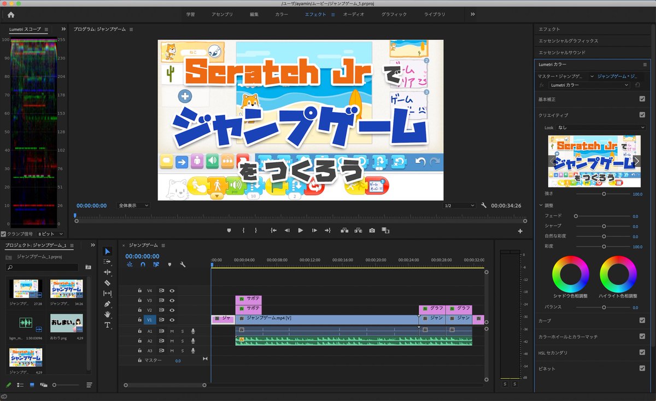
Task: Click the Export Frame camera icon
Action: point(372,231)
